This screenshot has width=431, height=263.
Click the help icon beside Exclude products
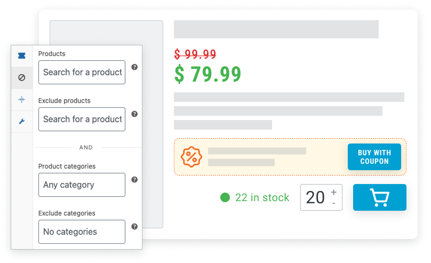click(134, 114)
